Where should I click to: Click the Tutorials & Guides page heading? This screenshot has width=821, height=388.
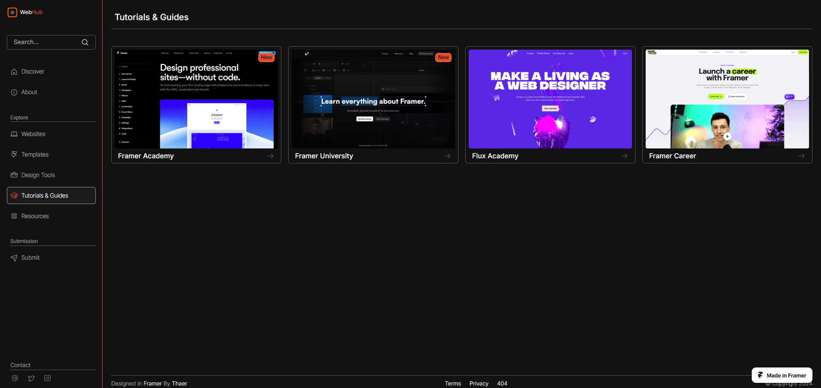[x=152, y=17]
